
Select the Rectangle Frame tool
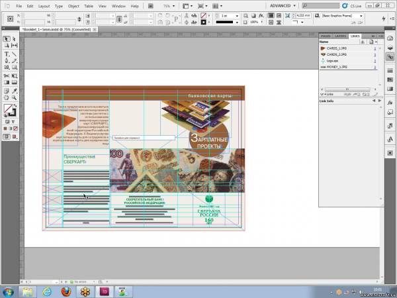[7, 67]
